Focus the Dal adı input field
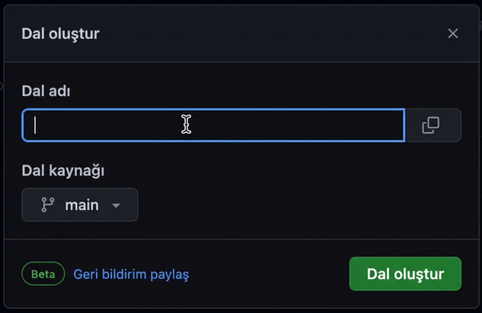The height and width of the screenshot is (313, 482). pyautogui.click(x=213, y=125)
